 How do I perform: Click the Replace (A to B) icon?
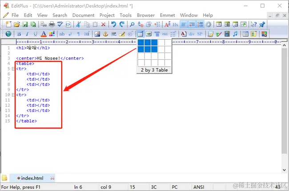pyautogui.click(x=140, y=24)
